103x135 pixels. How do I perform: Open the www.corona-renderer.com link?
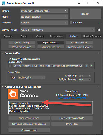72,98
